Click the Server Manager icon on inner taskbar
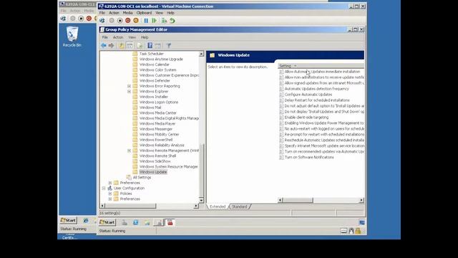The image size is (458, 258). pyautogui.click(x=125, y=223)
